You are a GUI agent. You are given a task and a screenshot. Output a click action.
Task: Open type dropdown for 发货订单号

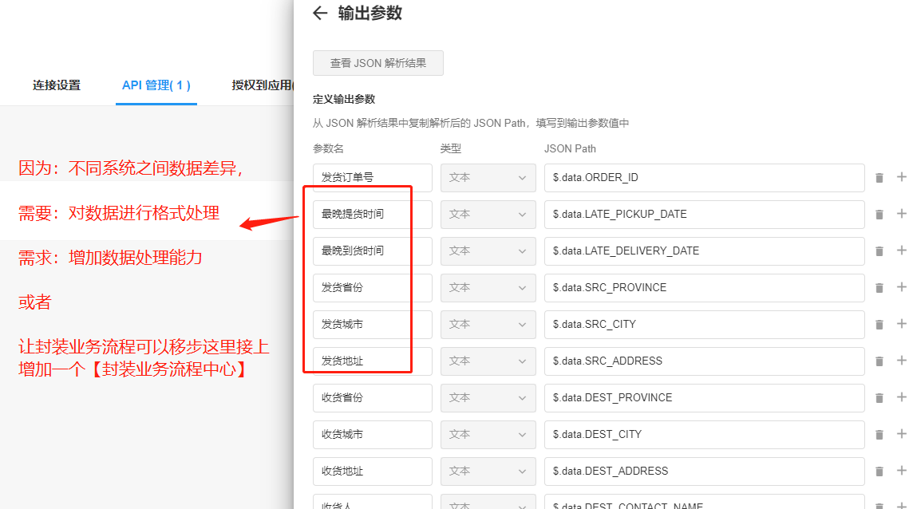click(x=488, y=178)
